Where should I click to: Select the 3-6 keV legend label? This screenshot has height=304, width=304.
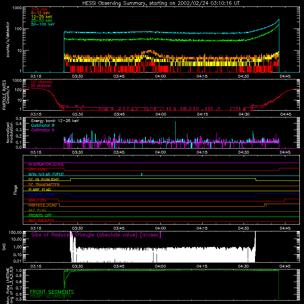tap(40, 9)
